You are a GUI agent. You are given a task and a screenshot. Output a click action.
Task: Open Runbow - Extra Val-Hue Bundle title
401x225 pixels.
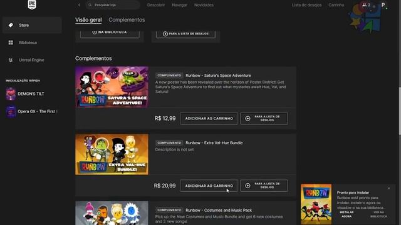coord(214,143)
